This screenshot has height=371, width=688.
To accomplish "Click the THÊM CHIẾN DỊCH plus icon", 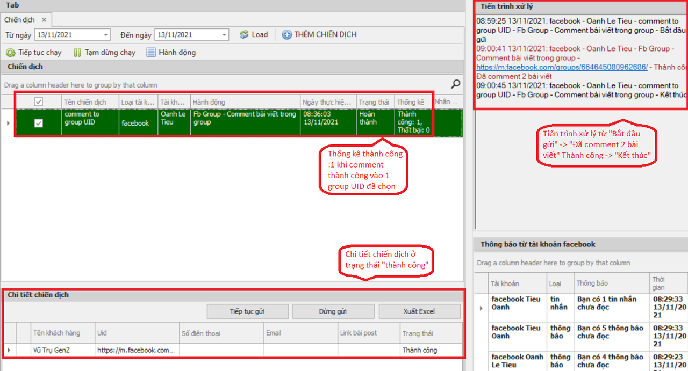I will click(x=287, y=34).
